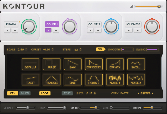The height and width of the screenshot is (114, 167).
Task: Arm the COLOR 2 record button
Action: pos(98,31)
